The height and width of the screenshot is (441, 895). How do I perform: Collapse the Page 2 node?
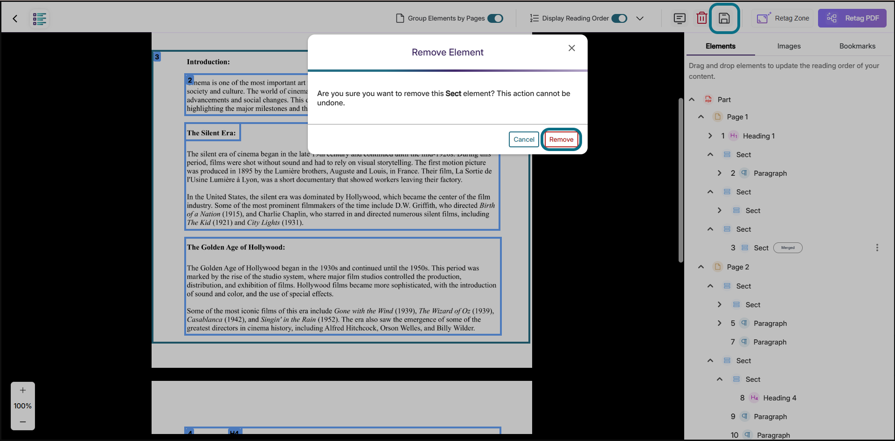point(701,267)
